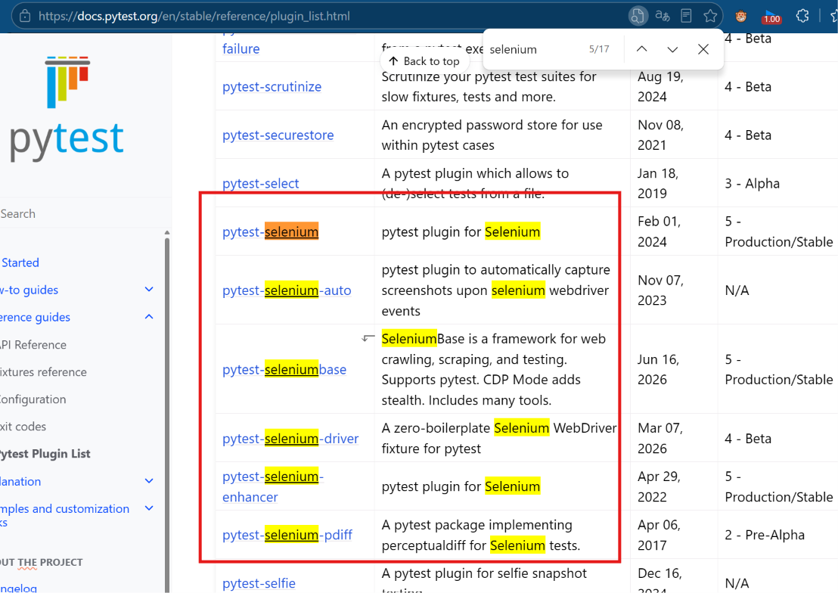The image size is (838, 593).
Task: Open Examples and customization tricks link
Action: [x=65, y=515]
